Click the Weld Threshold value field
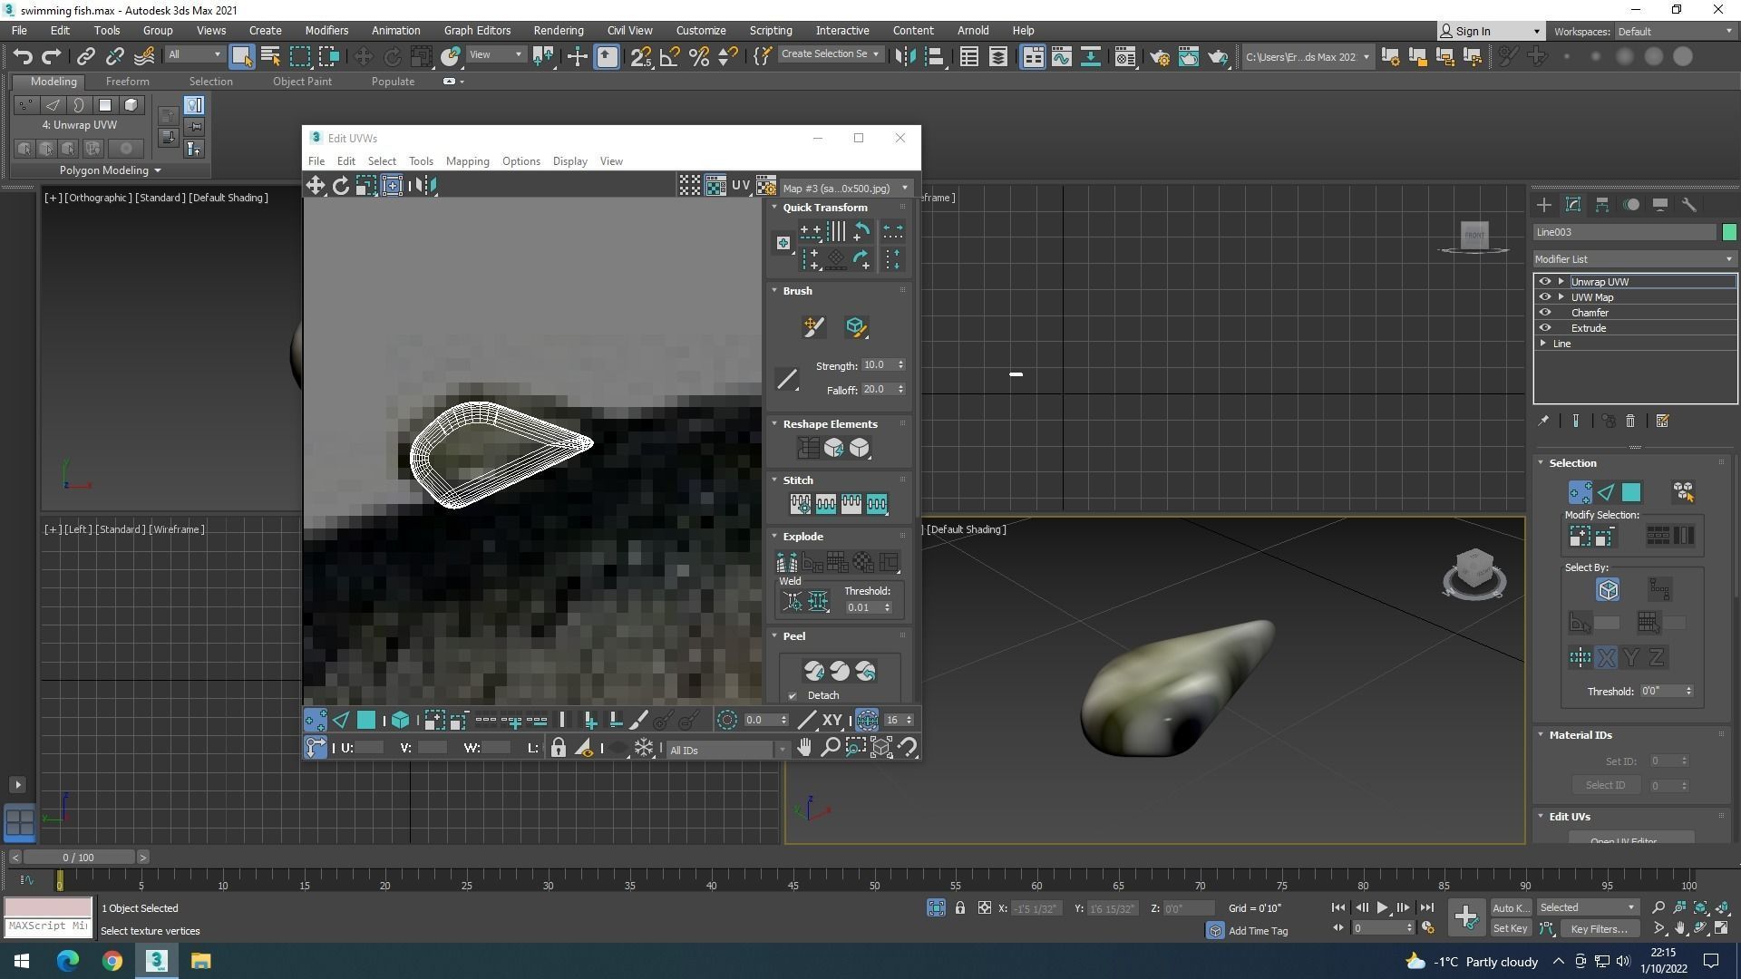 (x=864, y=608)
